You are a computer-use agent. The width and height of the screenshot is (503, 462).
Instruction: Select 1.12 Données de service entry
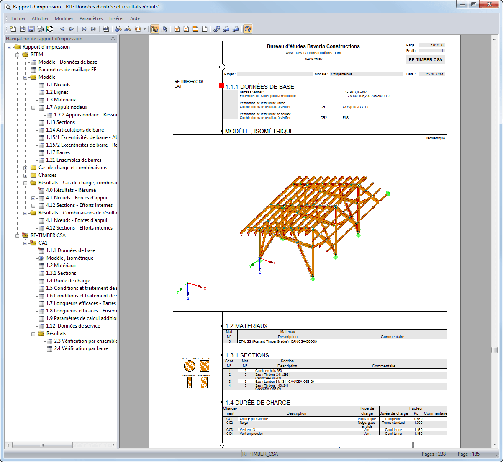click(73, 326)
